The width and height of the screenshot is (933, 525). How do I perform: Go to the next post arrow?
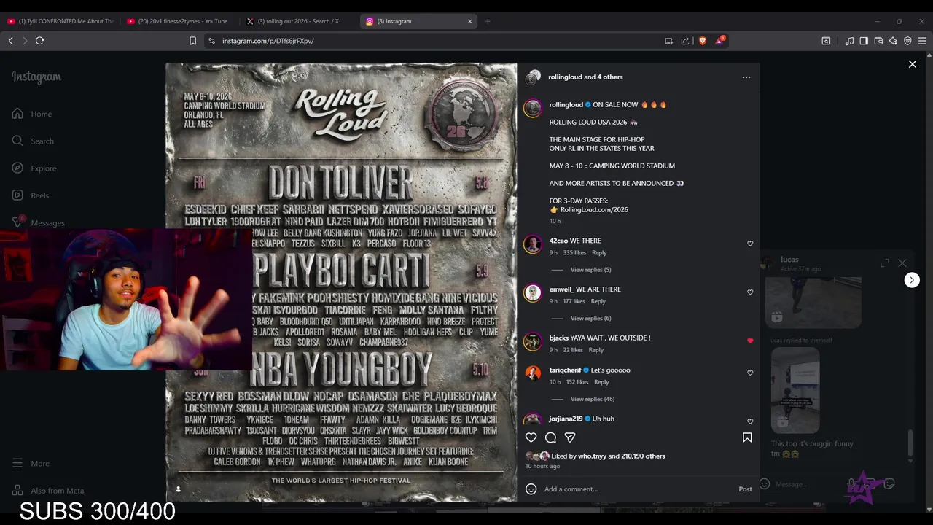click(x=912, y=280)
